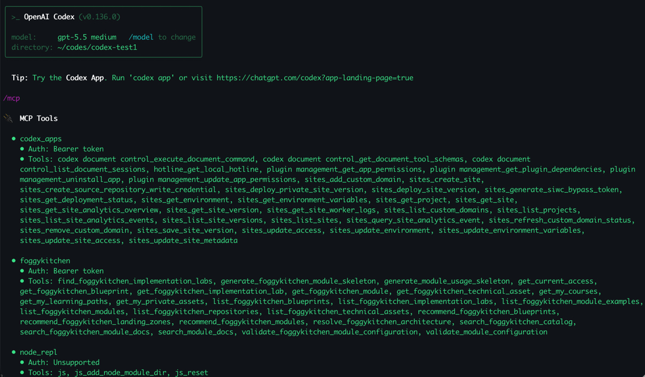Click sites_get_site_worker_logs tool name

(x=321, y=210)
